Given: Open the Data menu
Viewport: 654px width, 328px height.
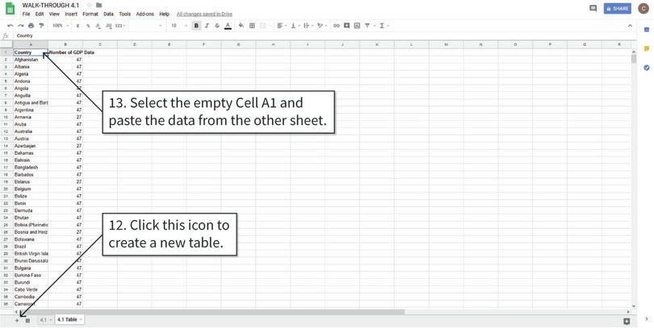Looking at the screenshot, I should 108,15.
